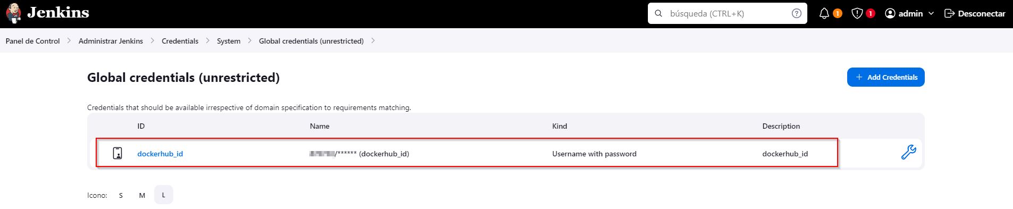Expand the admin user dropdown chevron
The height and width of the screenshot is (209, 1013).
click(931, 13)
